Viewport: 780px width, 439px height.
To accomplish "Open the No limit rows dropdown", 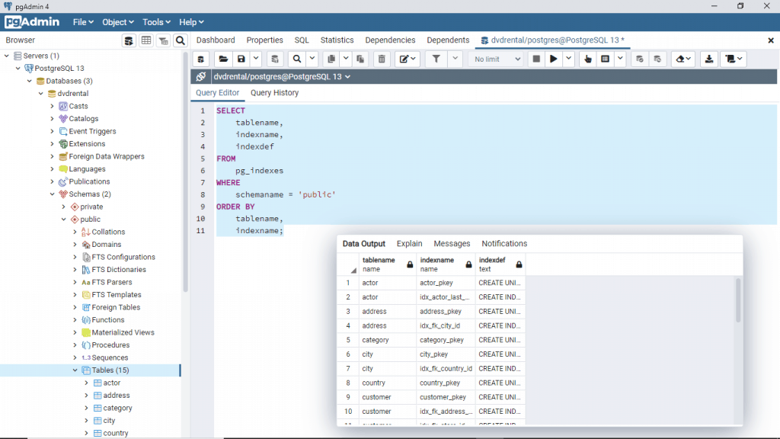I will coord(497,59).
